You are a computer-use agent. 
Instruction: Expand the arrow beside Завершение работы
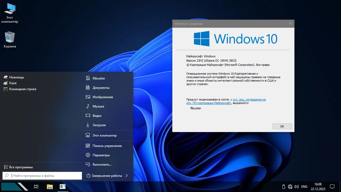127,176
